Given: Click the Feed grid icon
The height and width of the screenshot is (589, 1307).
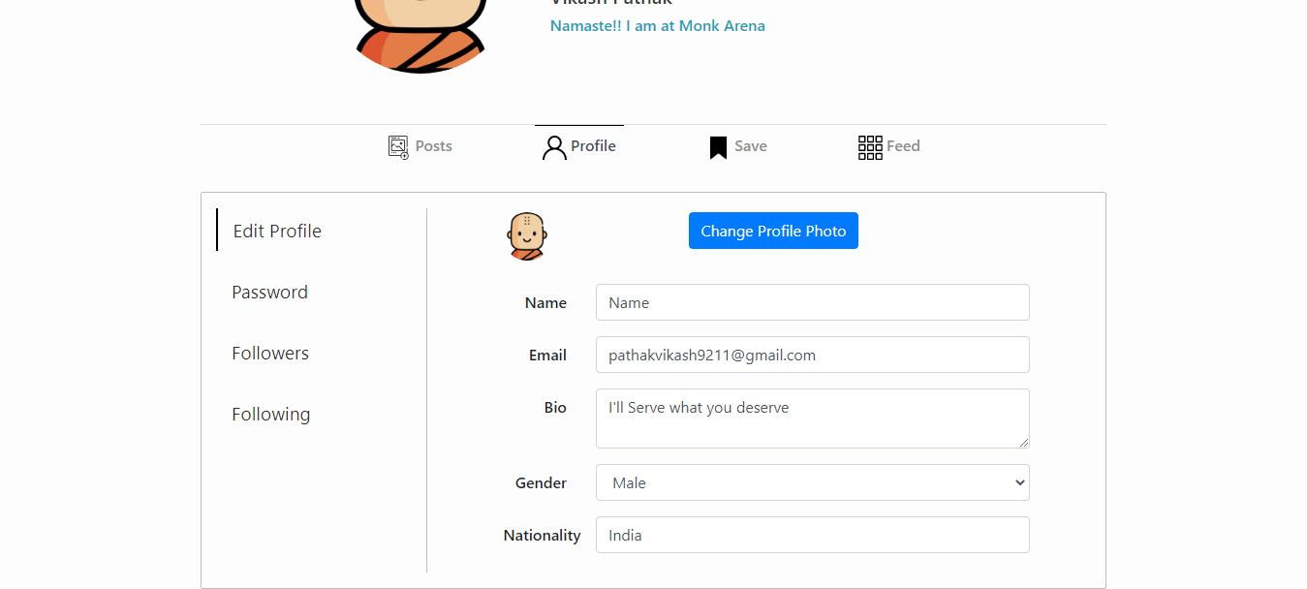Looking at the screenshot, I should 870,147.
